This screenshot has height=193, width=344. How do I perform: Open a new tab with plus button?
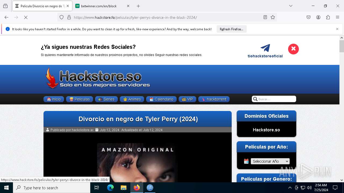click(138, 6)
